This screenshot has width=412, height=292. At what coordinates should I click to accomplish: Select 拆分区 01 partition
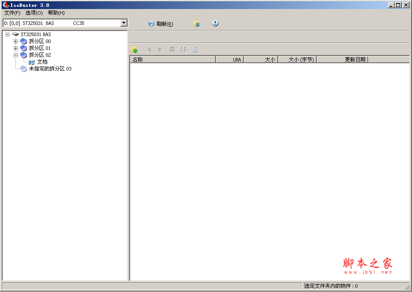click(x=39, y=48)
